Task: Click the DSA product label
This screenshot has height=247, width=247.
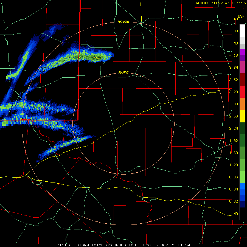Action: coord(241,16)
